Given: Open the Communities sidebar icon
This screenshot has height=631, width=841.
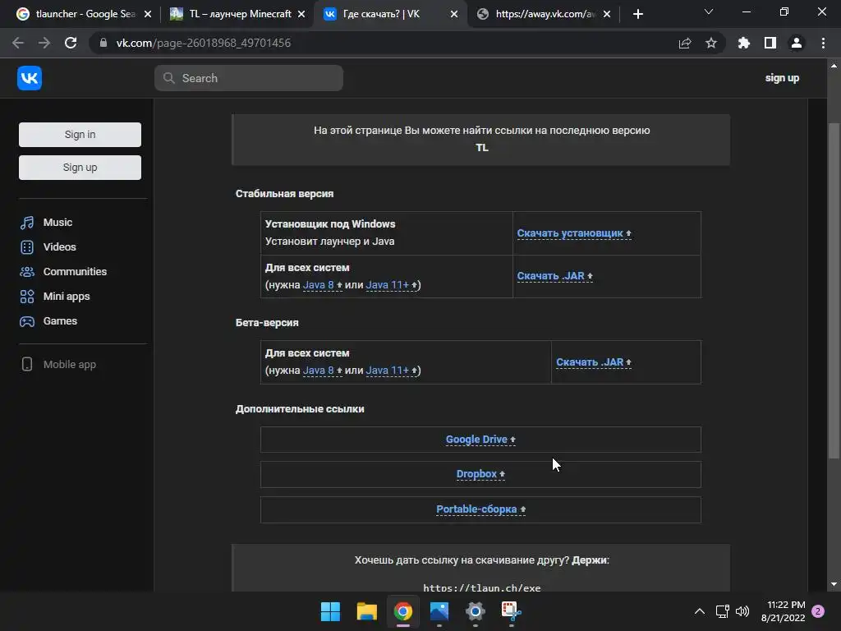Looking at the screenshot, I should tap(27, 272).
